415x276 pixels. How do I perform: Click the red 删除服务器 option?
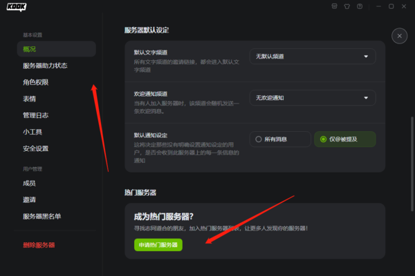39,245
